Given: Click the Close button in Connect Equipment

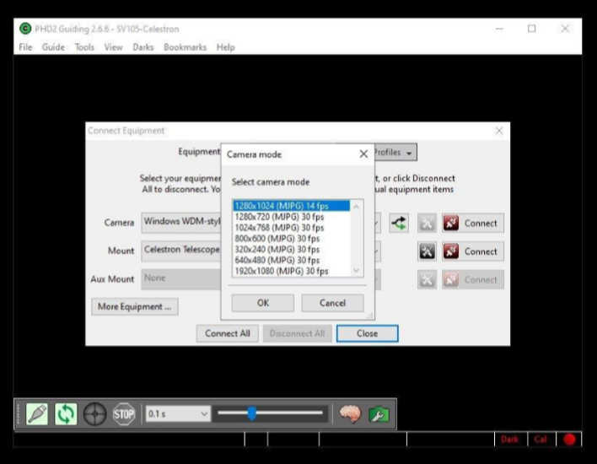Looking at the screenshot, I should click(368, 333).
